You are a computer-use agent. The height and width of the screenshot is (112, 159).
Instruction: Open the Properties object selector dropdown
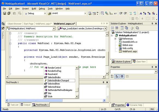click(156, 71)
